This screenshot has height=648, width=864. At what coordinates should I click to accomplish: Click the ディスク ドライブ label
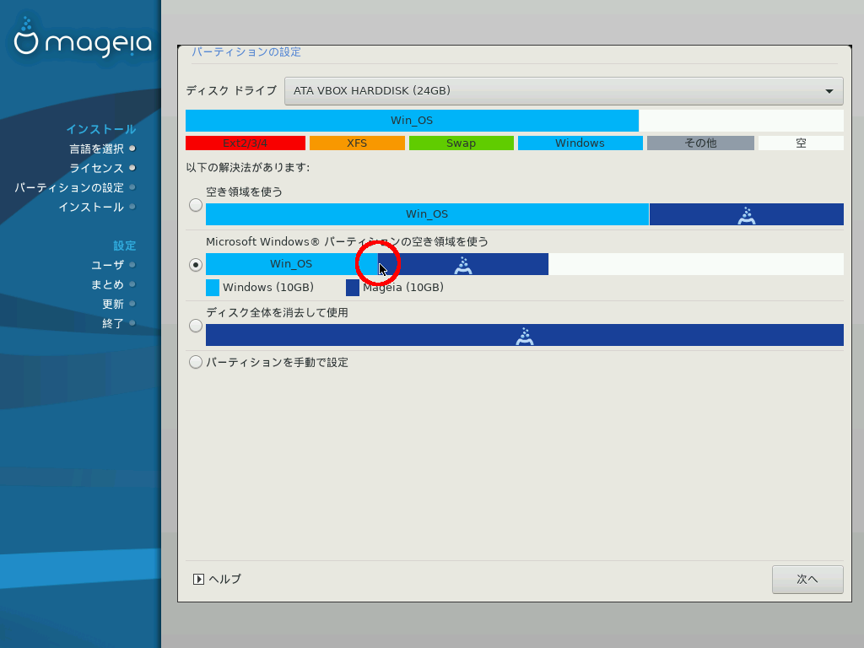(x=231, y=91)
